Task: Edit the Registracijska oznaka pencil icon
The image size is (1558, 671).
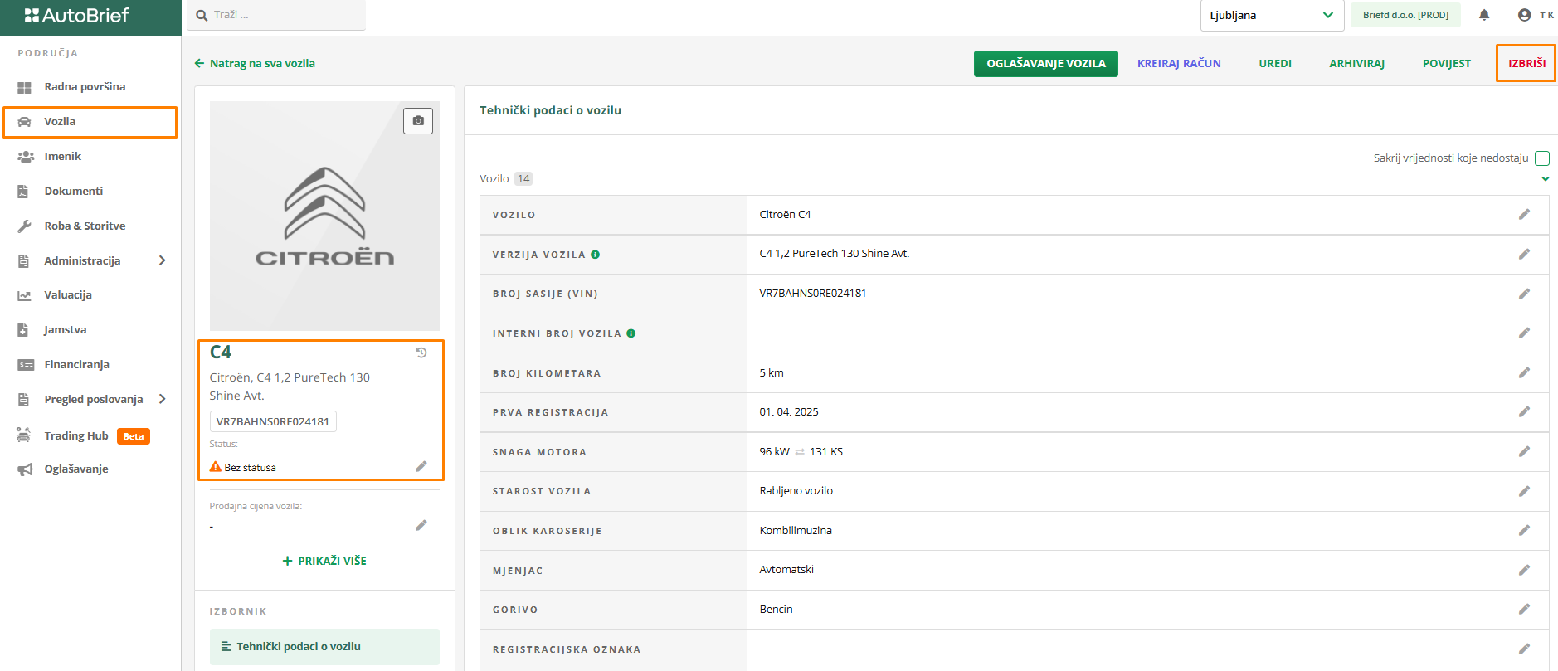Action: tap(1524, 649)
